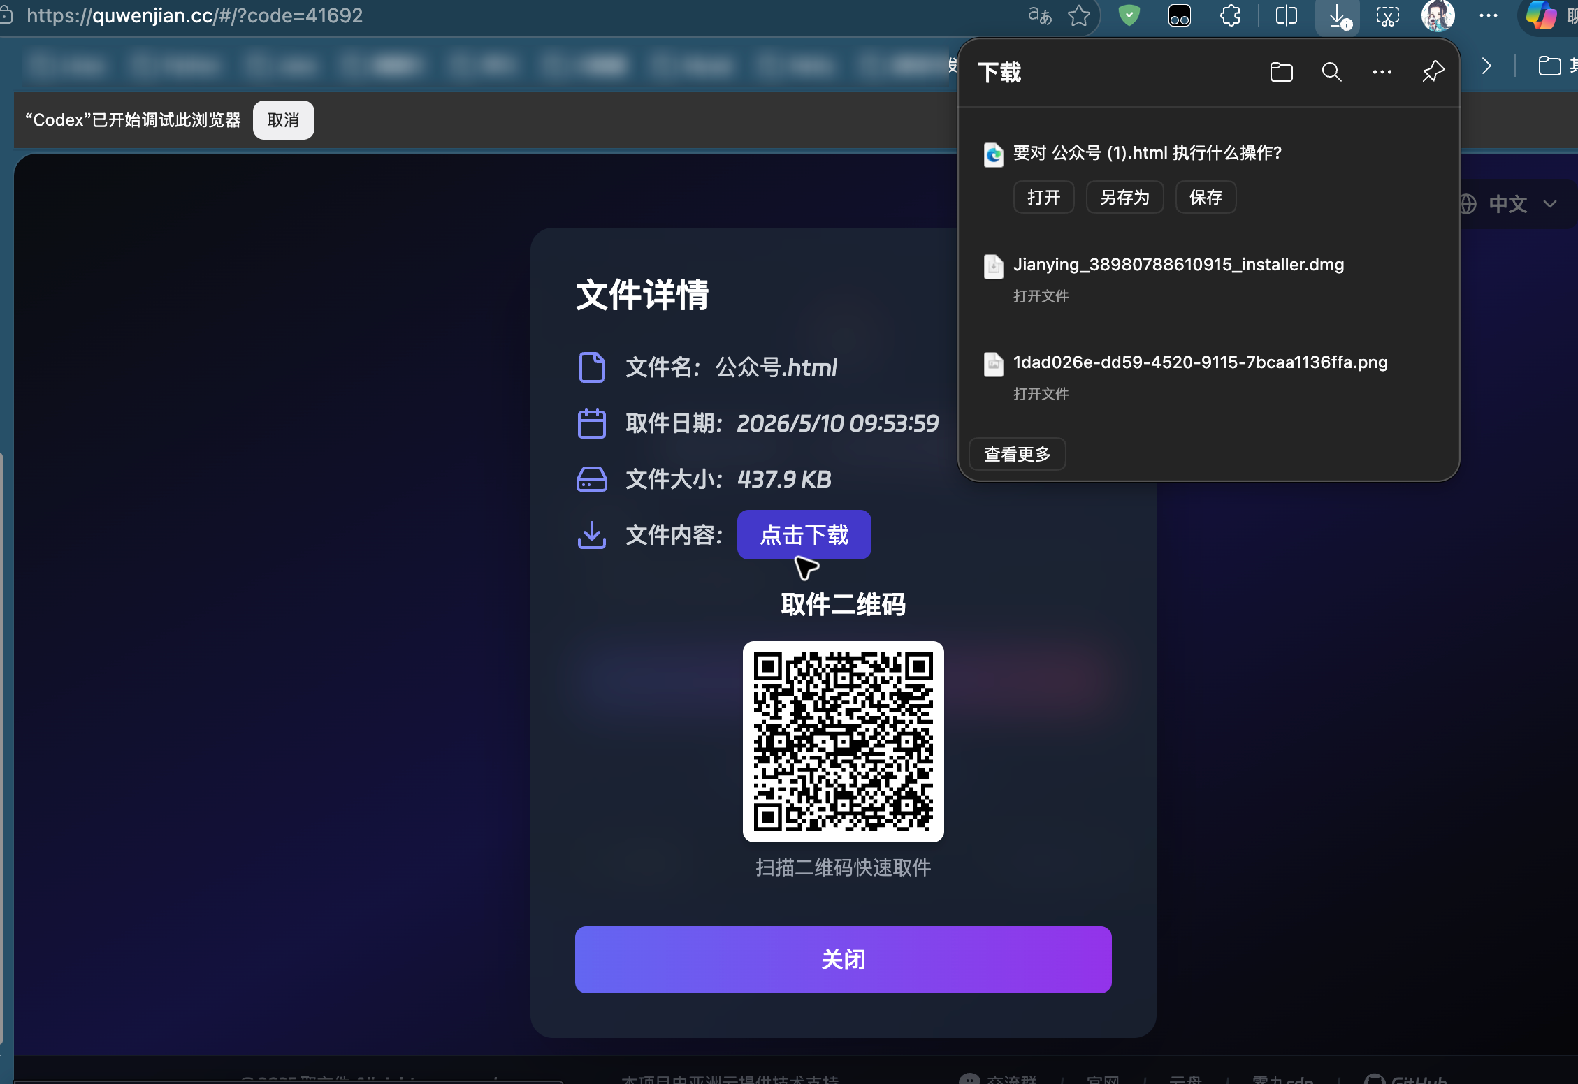Click the 文件详情 heading text
The width and height of the screenshot is (1578, 1084).
642,294
